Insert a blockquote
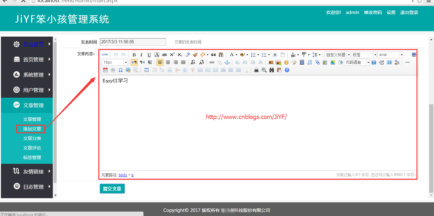 tap(213, 55)
